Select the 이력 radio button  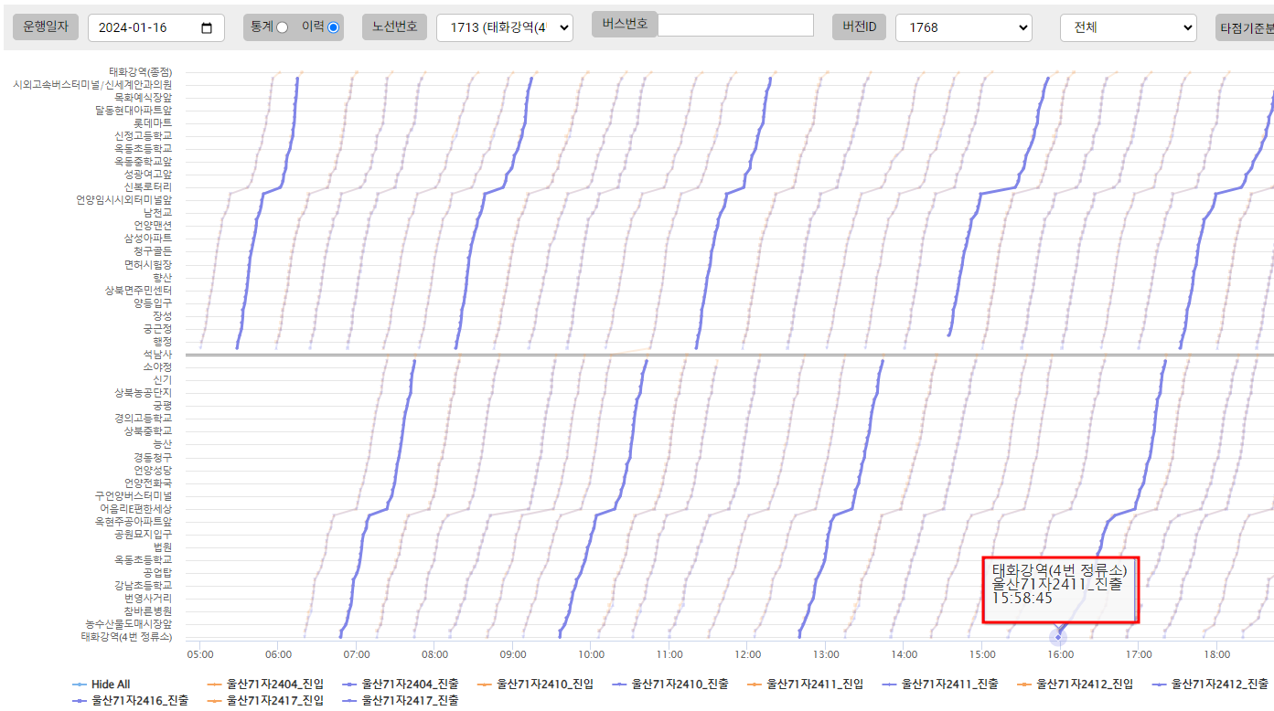[333, 27]
